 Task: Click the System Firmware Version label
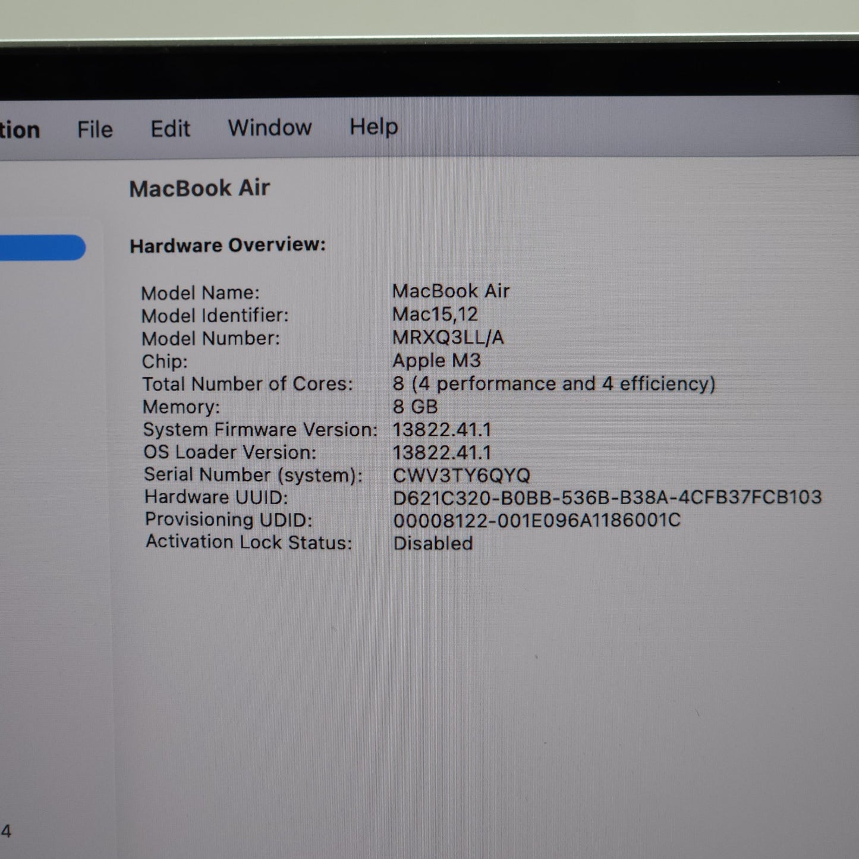coord(260,430)
